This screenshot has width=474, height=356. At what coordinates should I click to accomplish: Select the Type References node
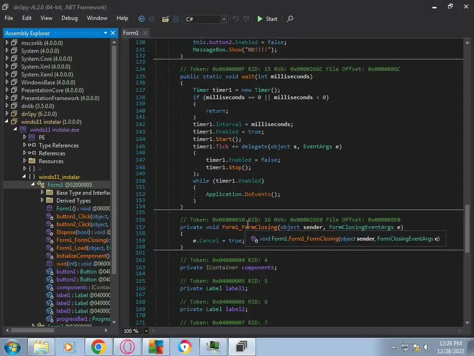(59, 145)
